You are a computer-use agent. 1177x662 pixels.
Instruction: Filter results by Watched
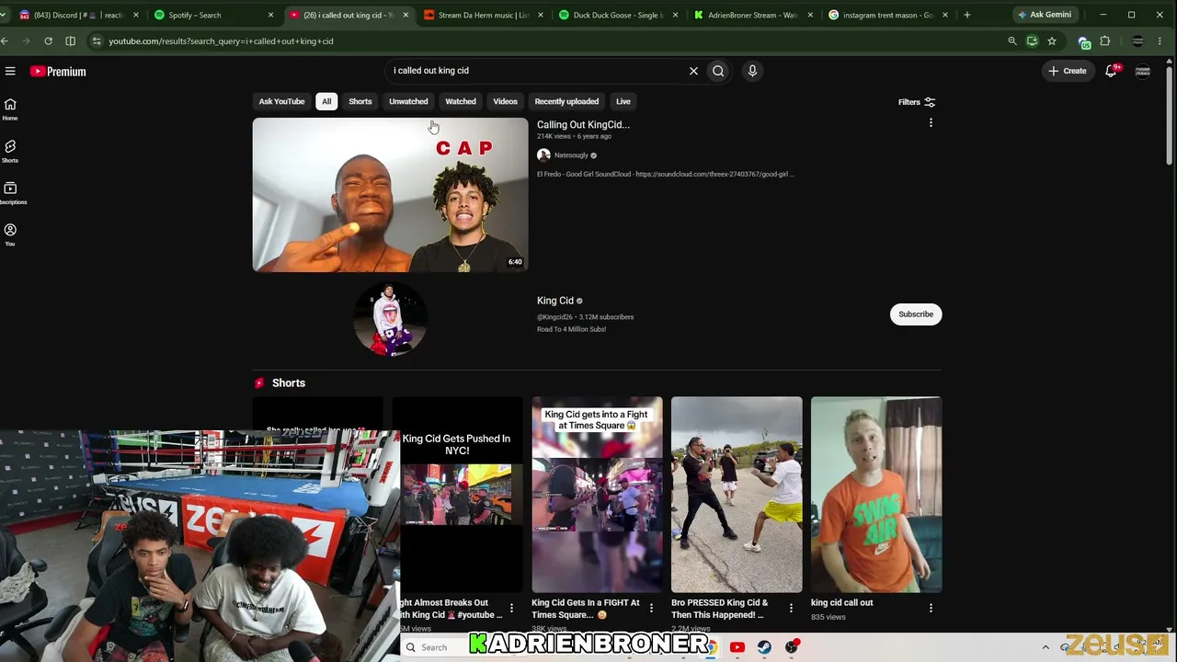point(461,101)
